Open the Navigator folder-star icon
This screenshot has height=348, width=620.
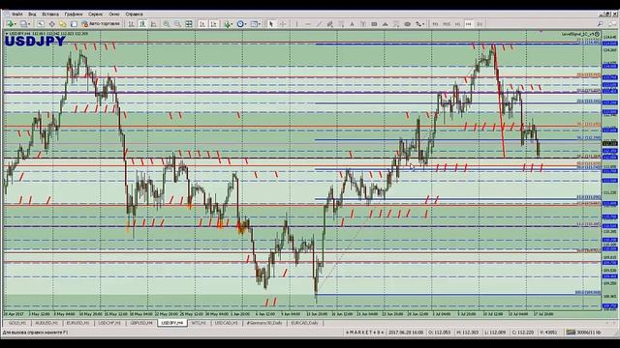62,24
